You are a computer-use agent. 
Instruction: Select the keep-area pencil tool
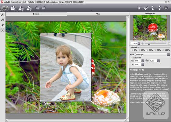tap(2, 15)
